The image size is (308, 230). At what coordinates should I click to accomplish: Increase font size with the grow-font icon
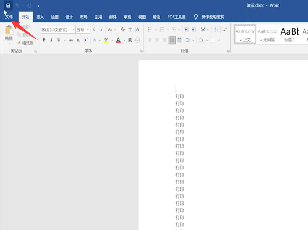pyautogui.click(x=94, y=30)
